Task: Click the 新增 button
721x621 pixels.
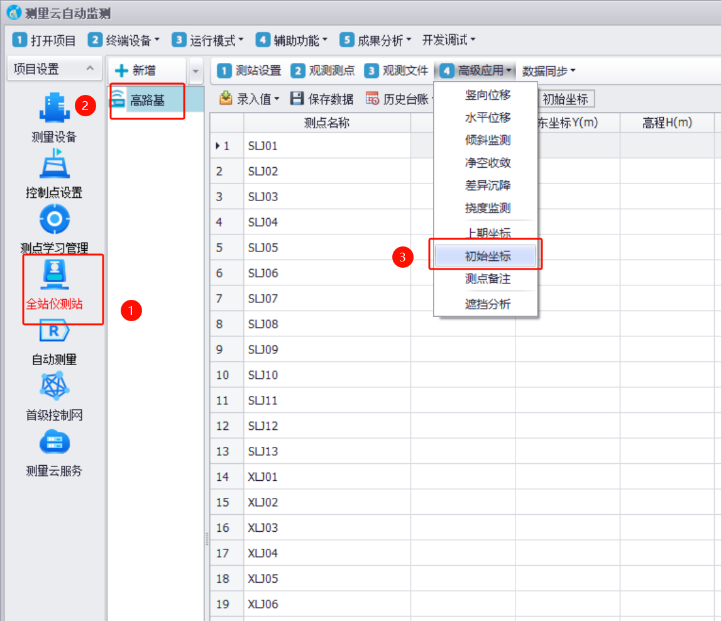Action: pyautogui.click(x=136, y=71)
